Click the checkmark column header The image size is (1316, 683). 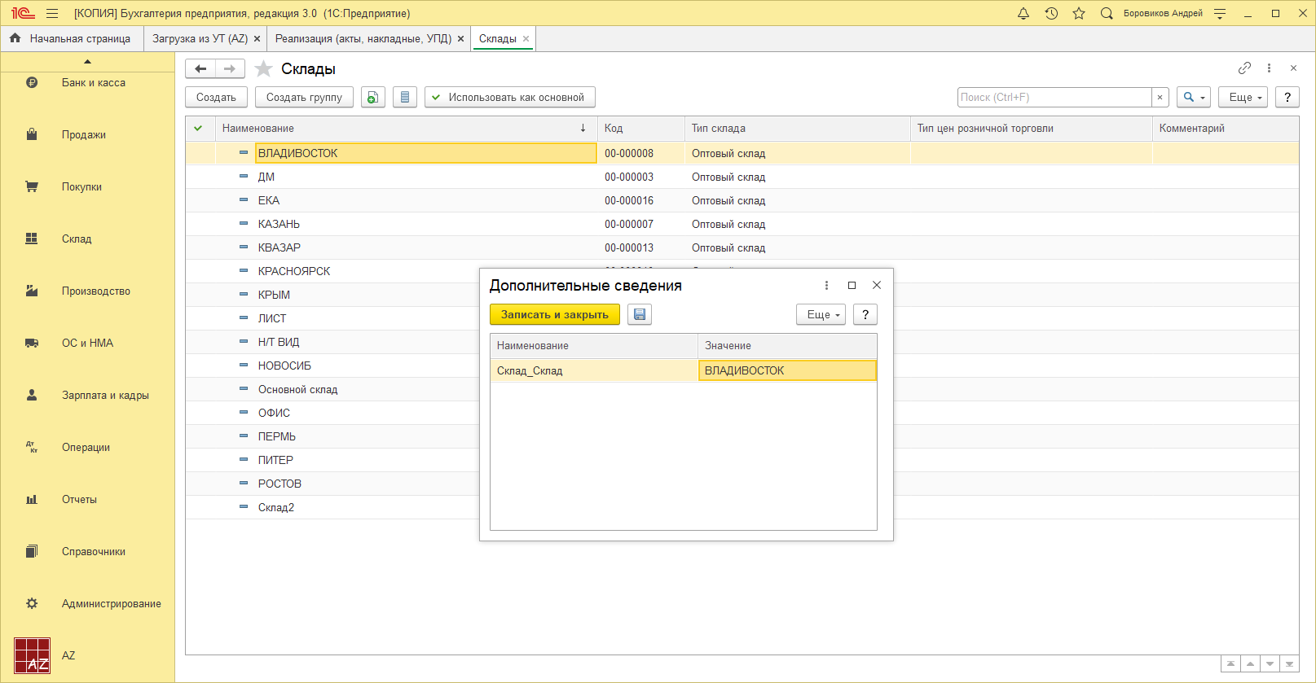(x=198, y=128)
